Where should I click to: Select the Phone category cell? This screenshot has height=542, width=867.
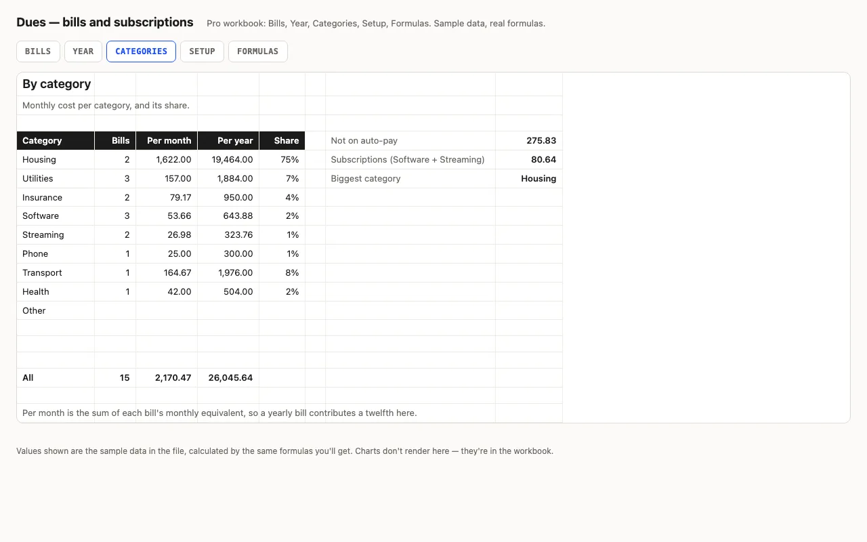(x=56, y=254)
